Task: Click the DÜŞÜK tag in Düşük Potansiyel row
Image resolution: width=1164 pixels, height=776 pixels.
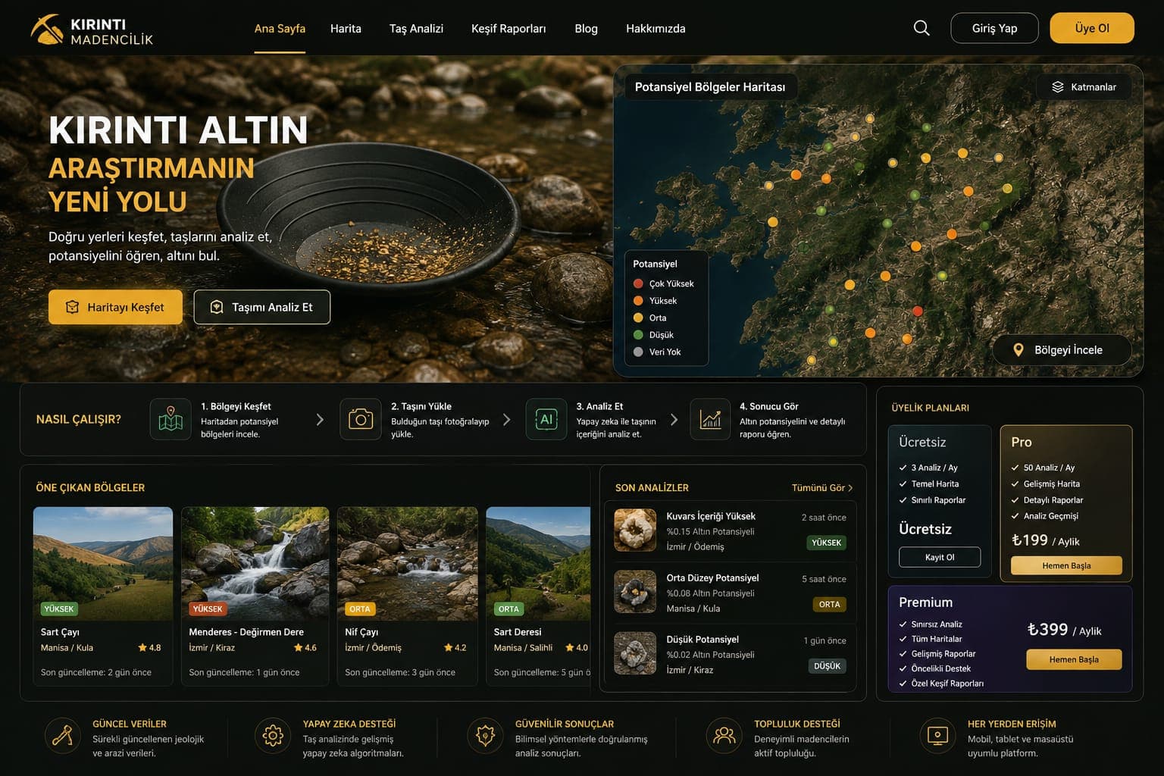Action: (x=827, y=666)
